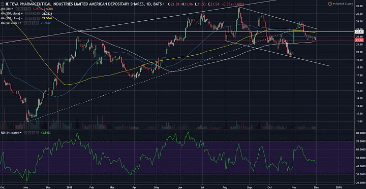Remove RSI (14, close) with X icon
366x189 pixels.
coord(37,133)
